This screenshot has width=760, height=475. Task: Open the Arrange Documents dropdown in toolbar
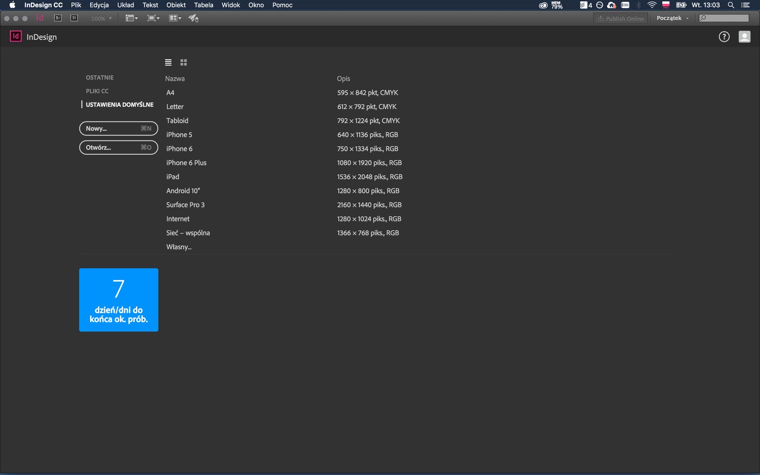[175, 18]
